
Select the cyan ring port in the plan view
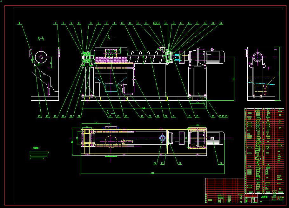click(162, 138)
